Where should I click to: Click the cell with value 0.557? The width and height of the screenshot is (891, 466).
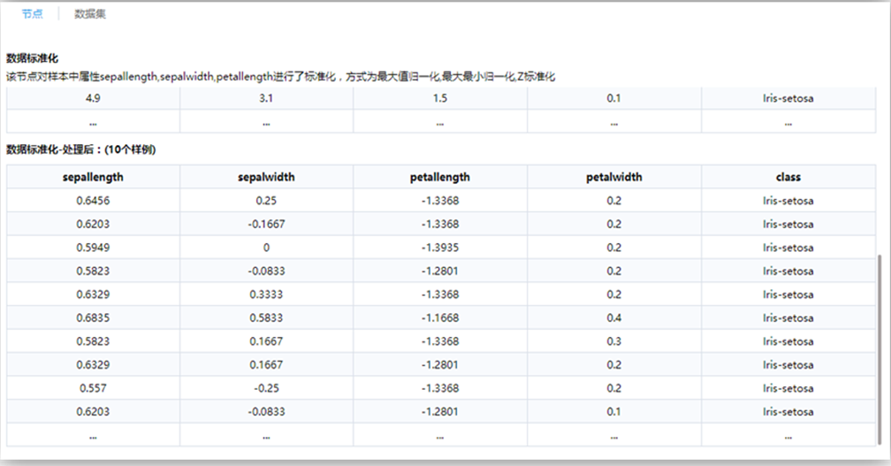coord(93,388)
